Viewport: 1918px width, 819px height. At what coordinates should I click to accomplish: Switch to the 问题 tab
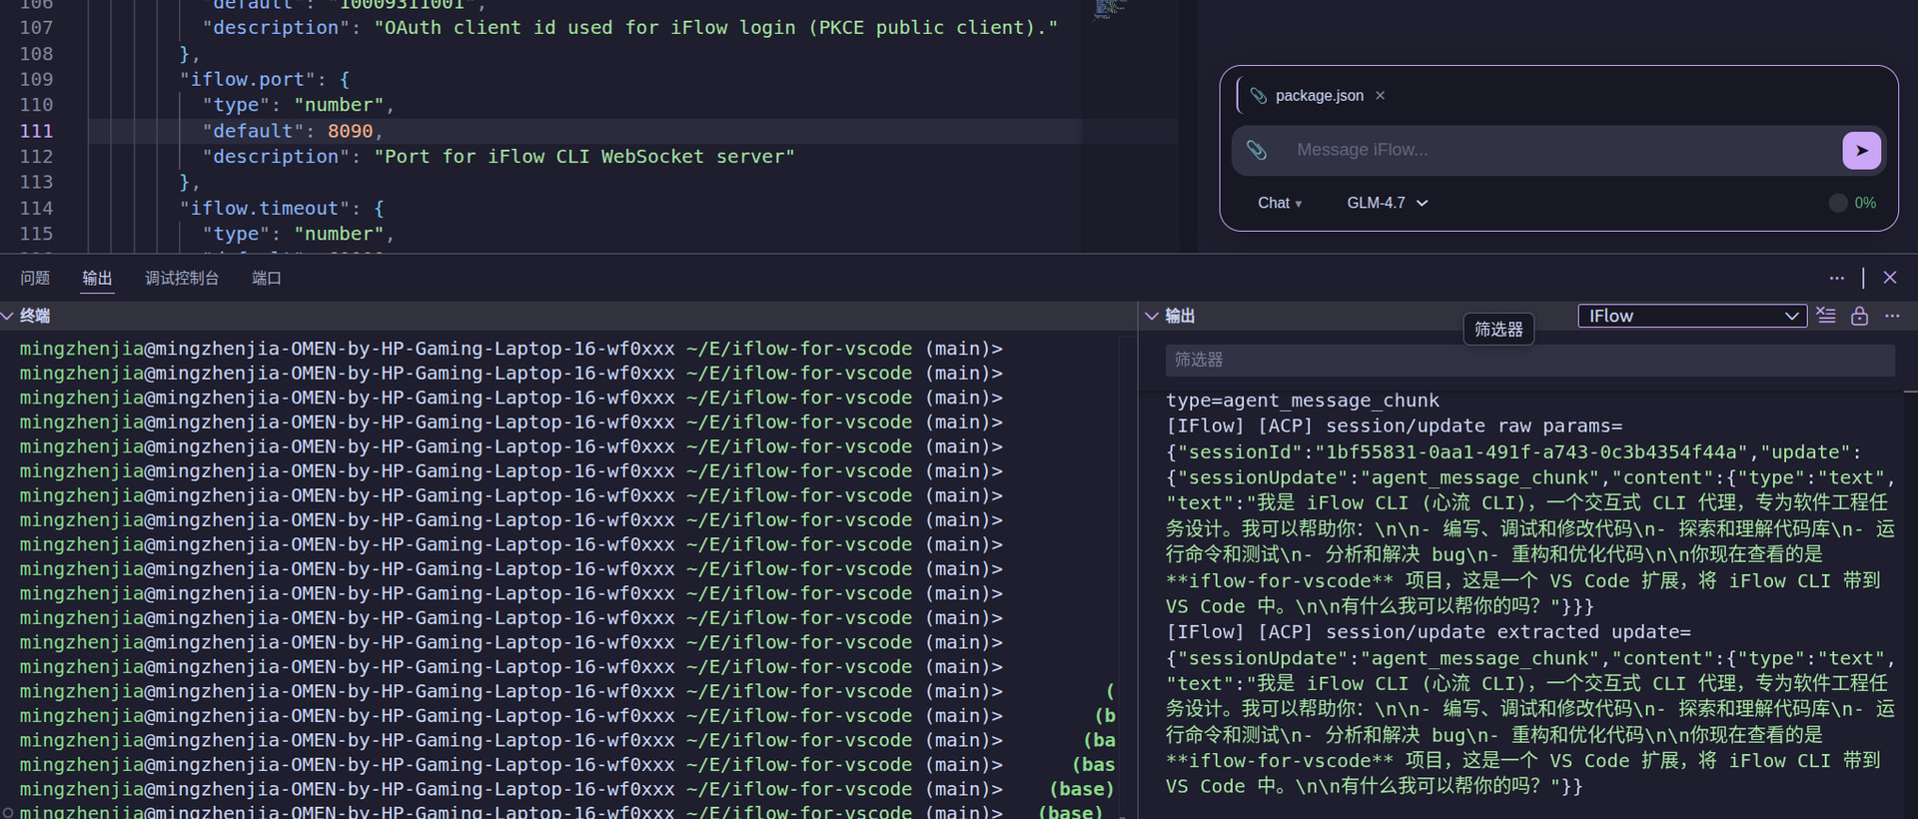pos(35,278)
